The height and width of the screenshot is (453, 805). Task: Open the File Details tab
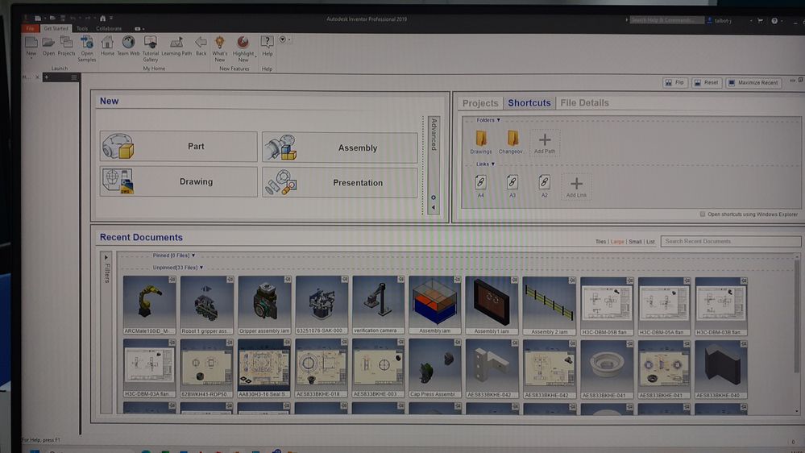tap(584, 102)
